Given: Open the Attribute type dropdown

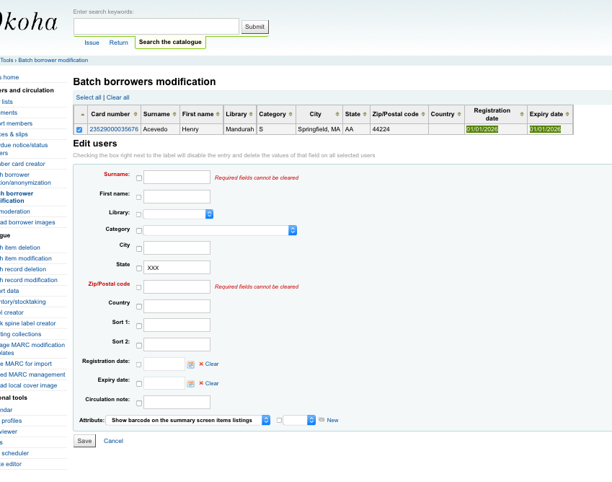Looking at the screenshot, I should pyautogui.click(x=188, y=420).
